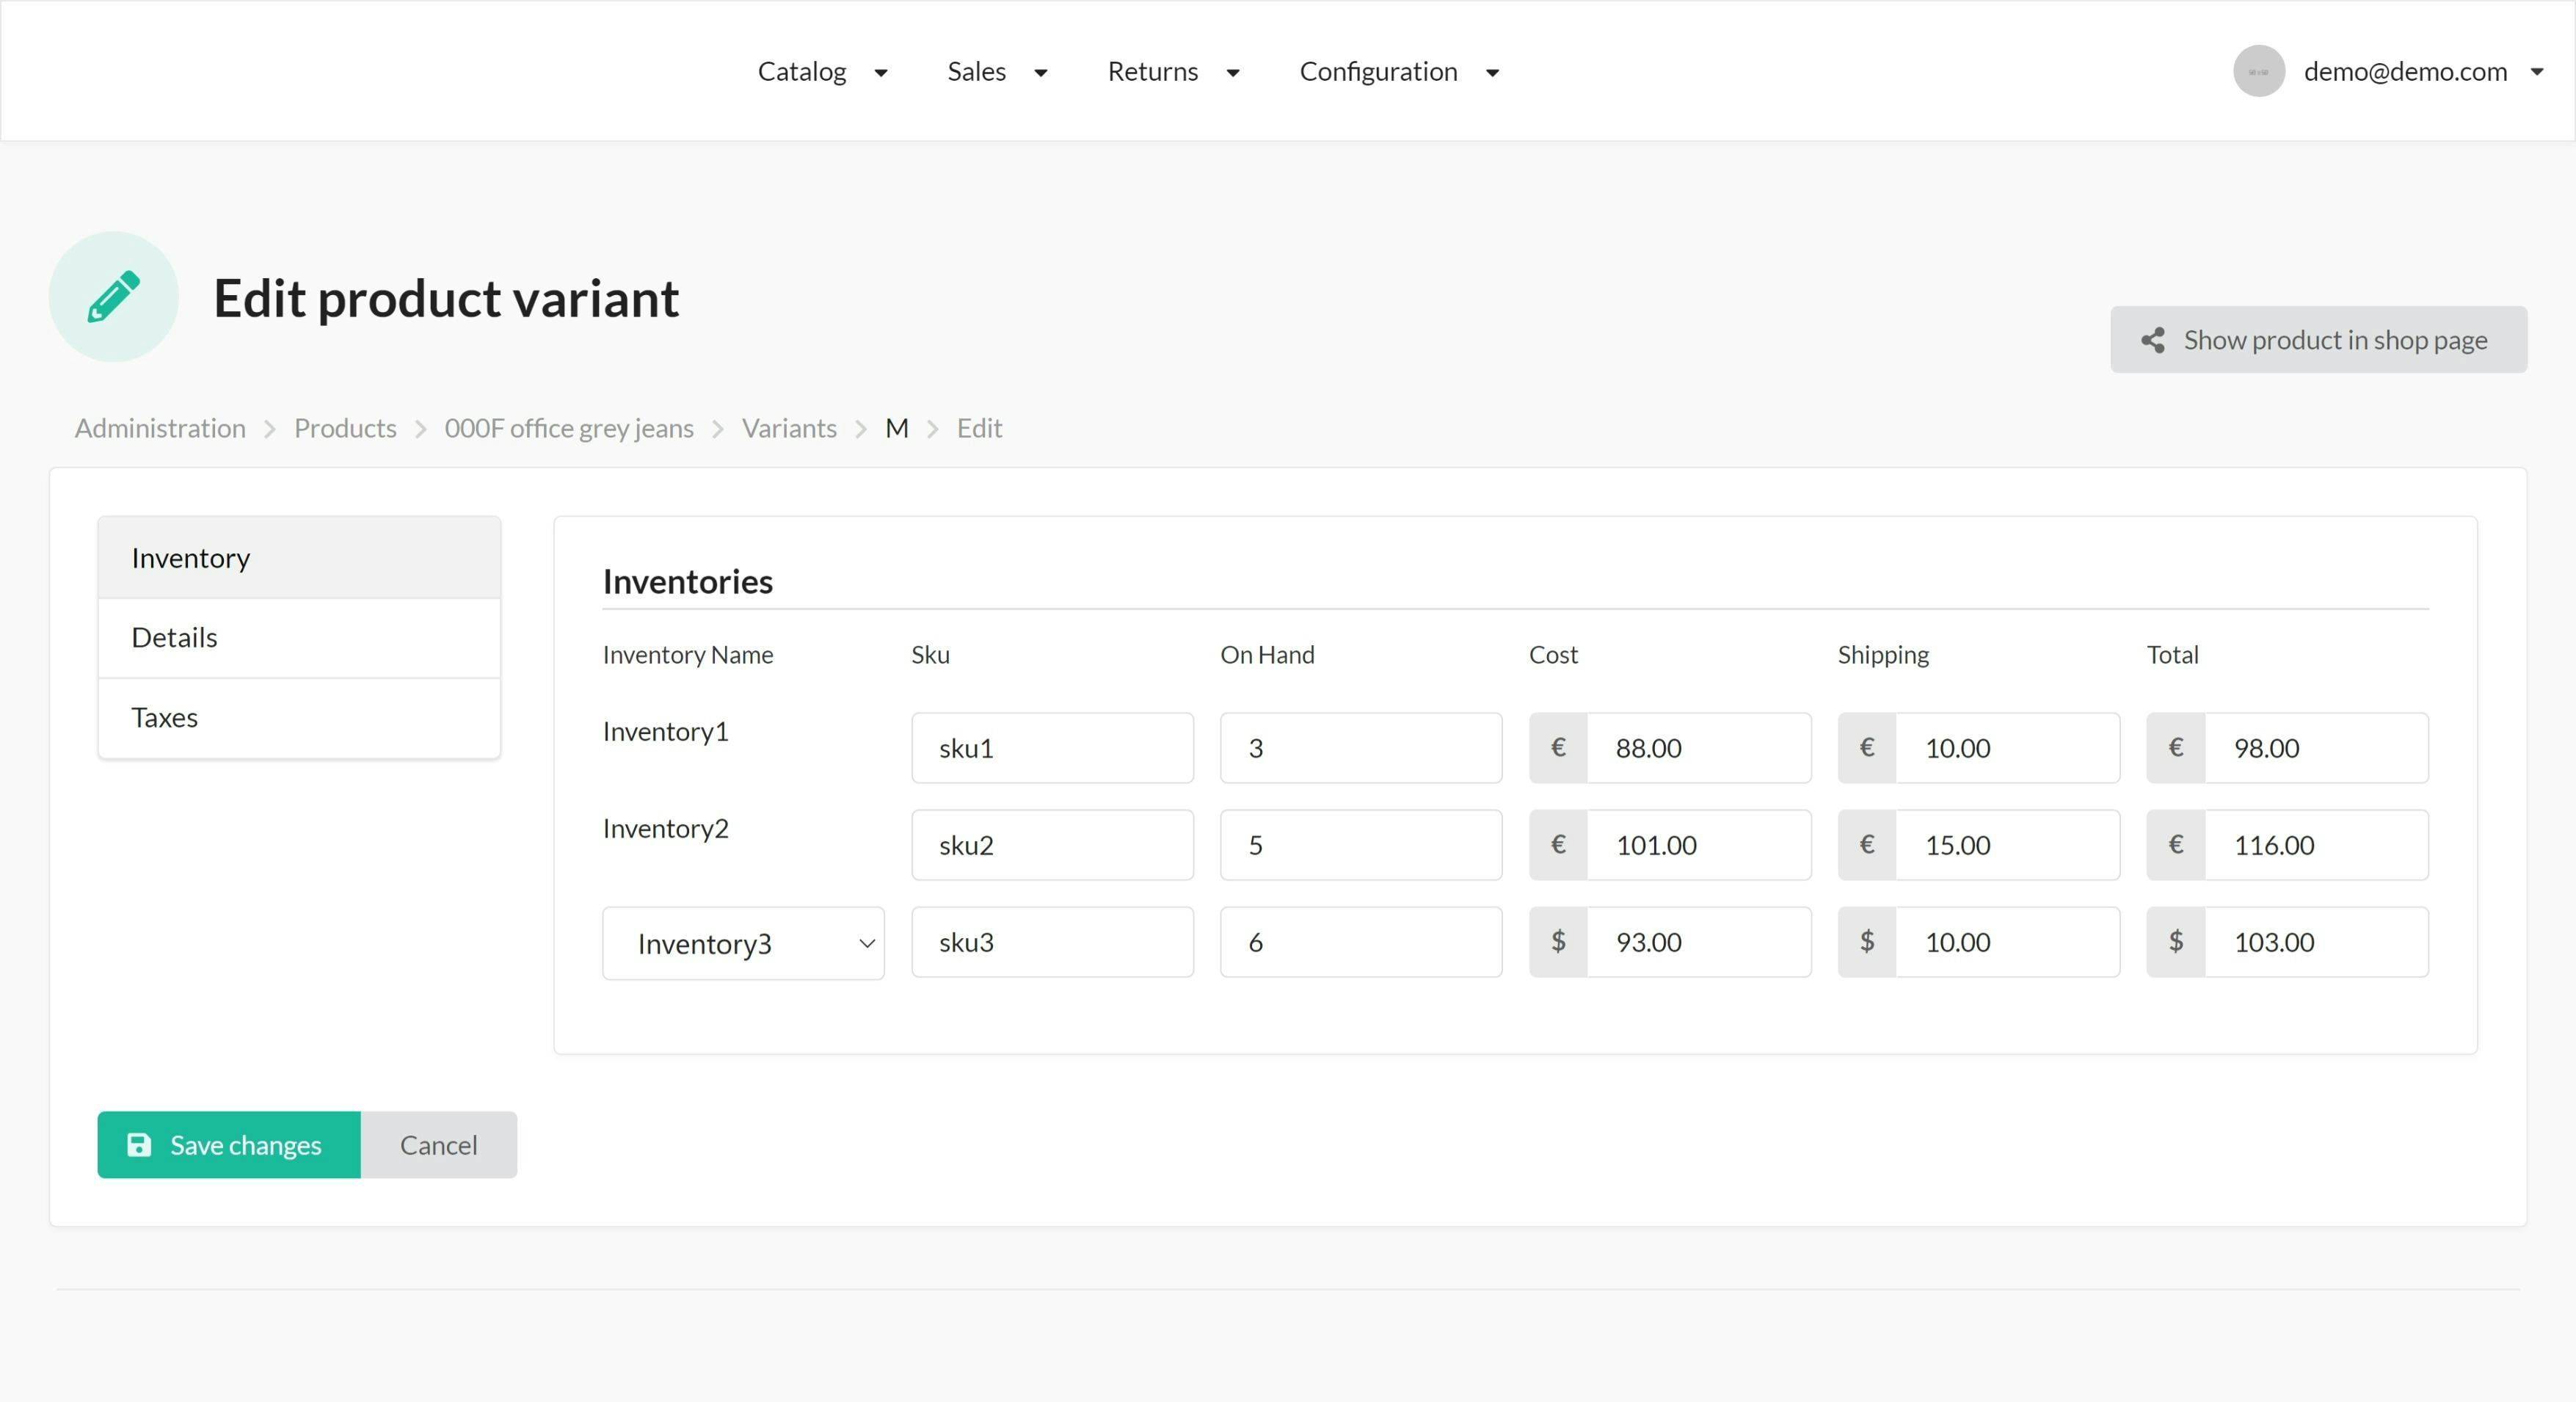The image size is (2576, 1402).
Task: Expand the demo@demo.com account menu
Action: [x=2424, y=71]
